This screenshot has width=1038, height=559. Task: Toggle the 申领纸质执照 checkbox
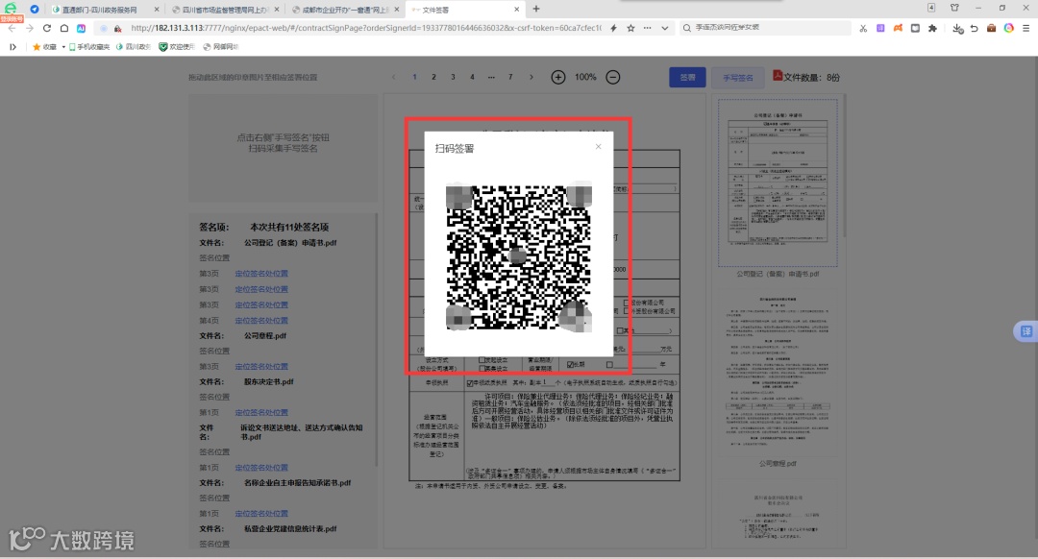point(469,383)
